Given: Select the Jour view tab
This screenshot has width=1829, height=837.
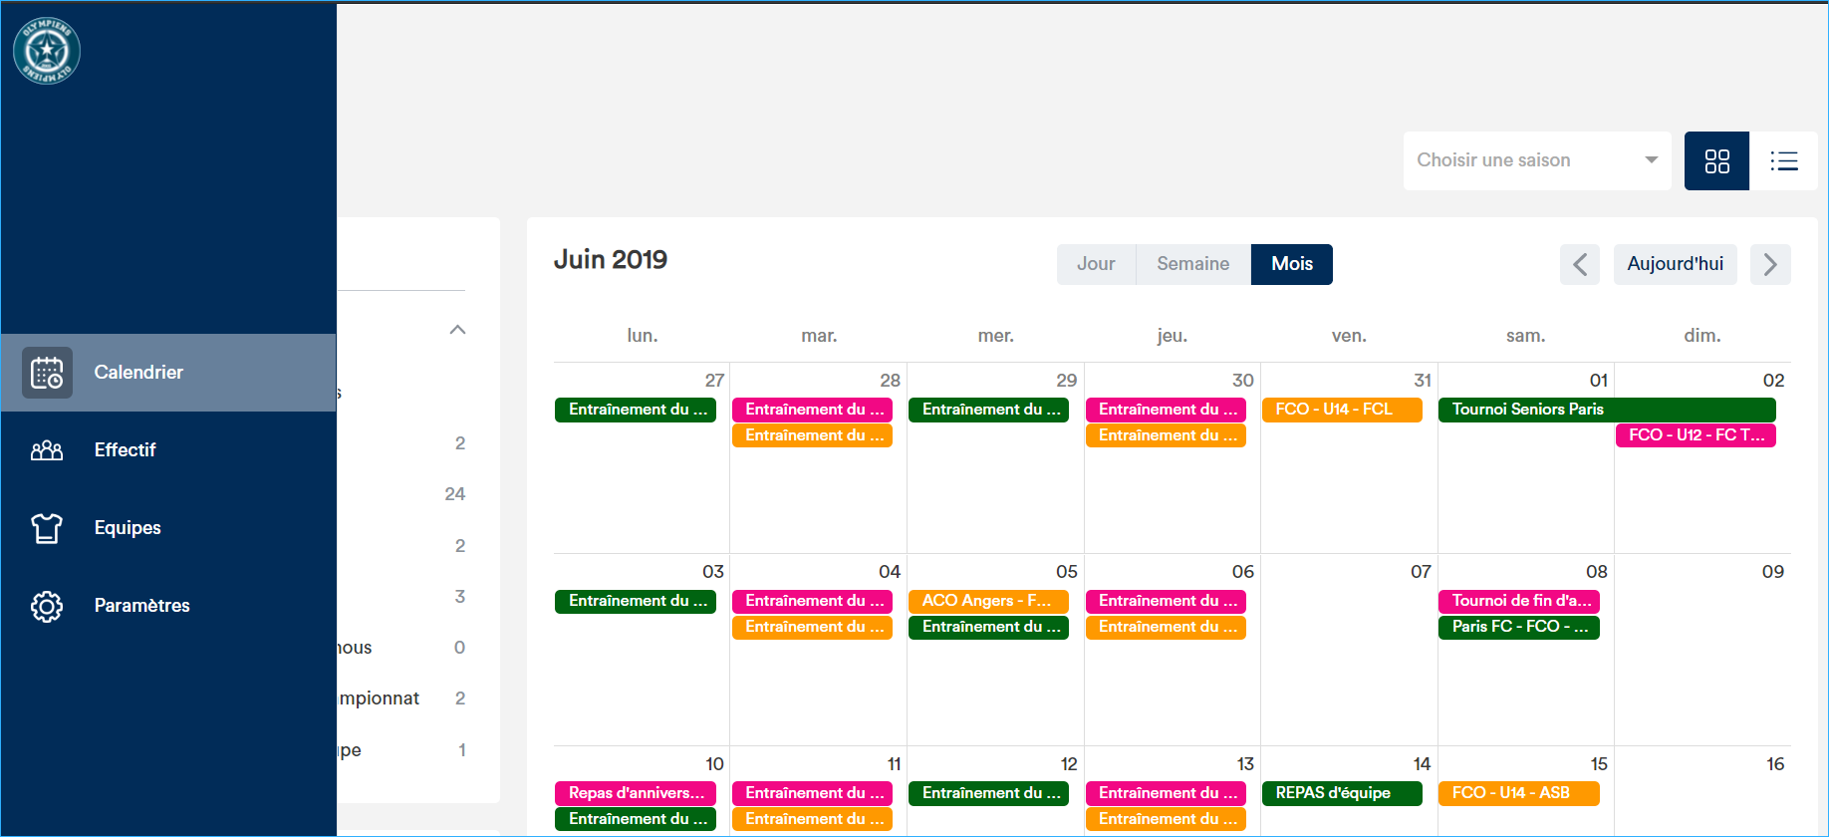Looking at the screenshot, I should (x=1096, y=264).
